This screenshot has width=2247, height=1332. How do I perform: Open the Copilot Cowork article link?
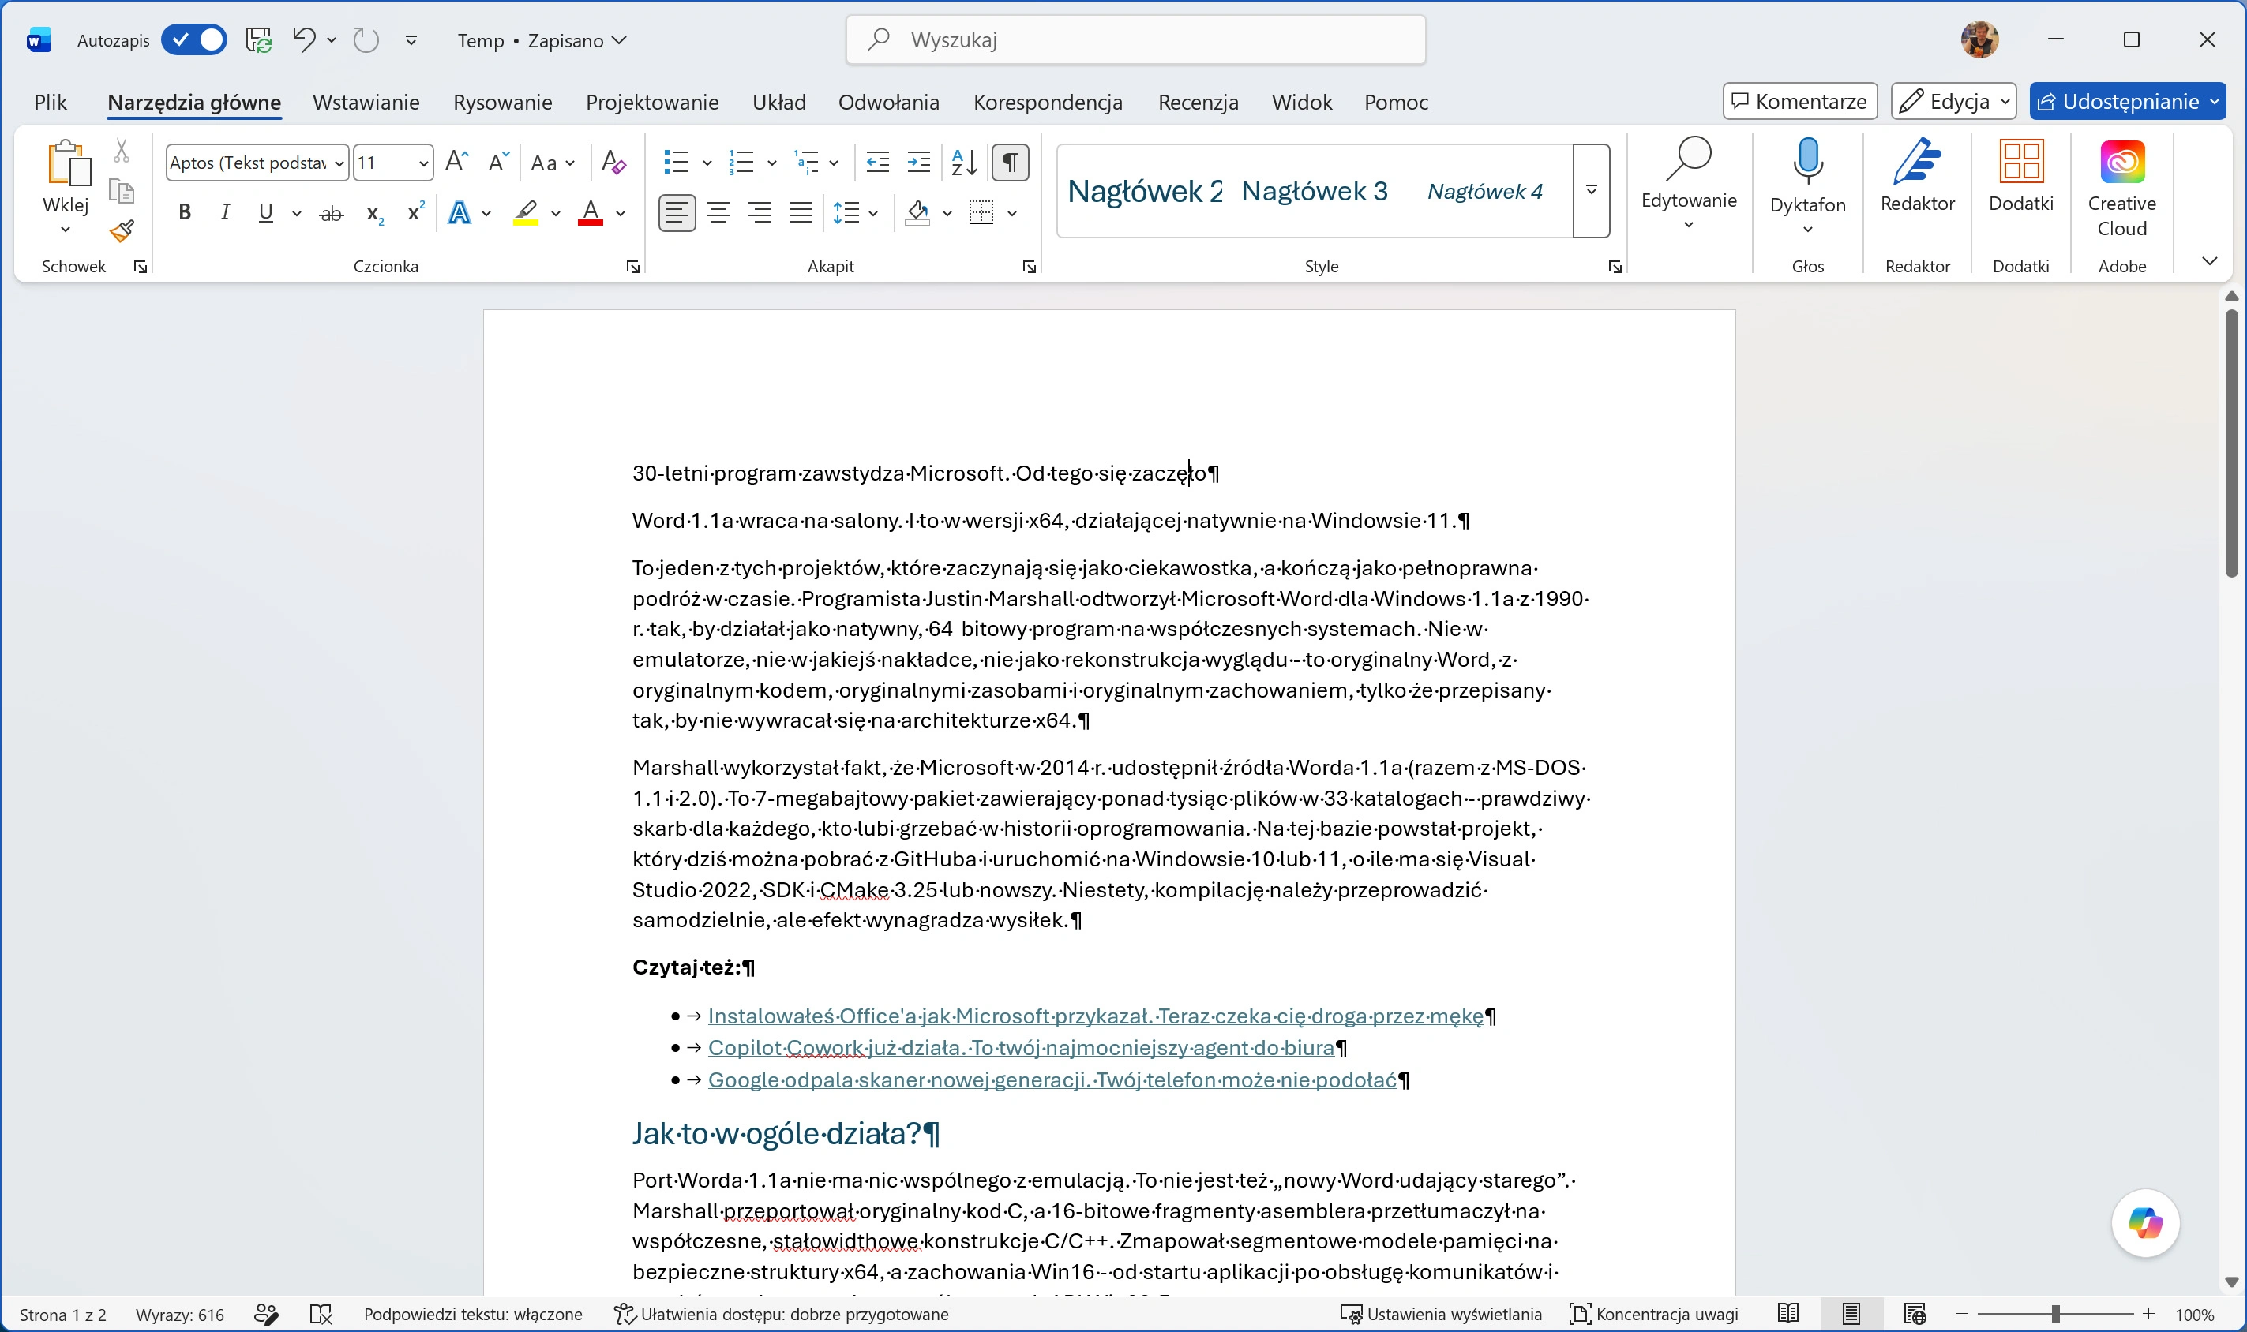[x=1021, y=1047]
